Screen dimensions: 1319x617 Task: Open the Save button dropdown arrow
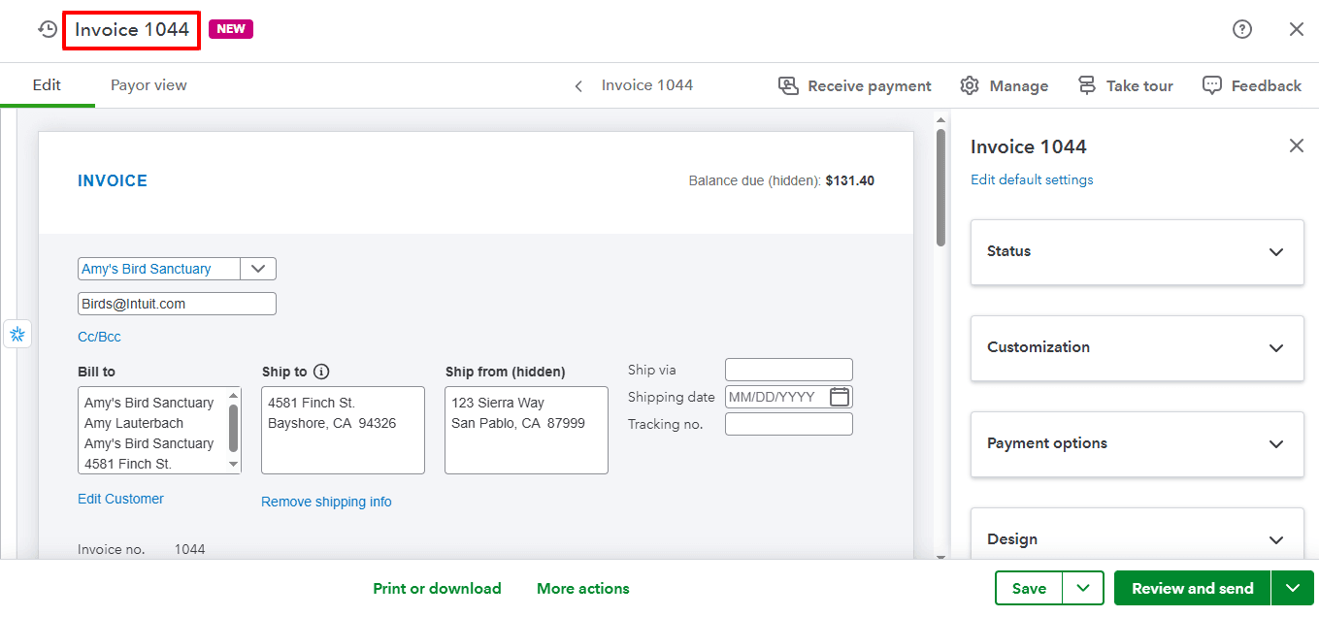point(1084,588)
